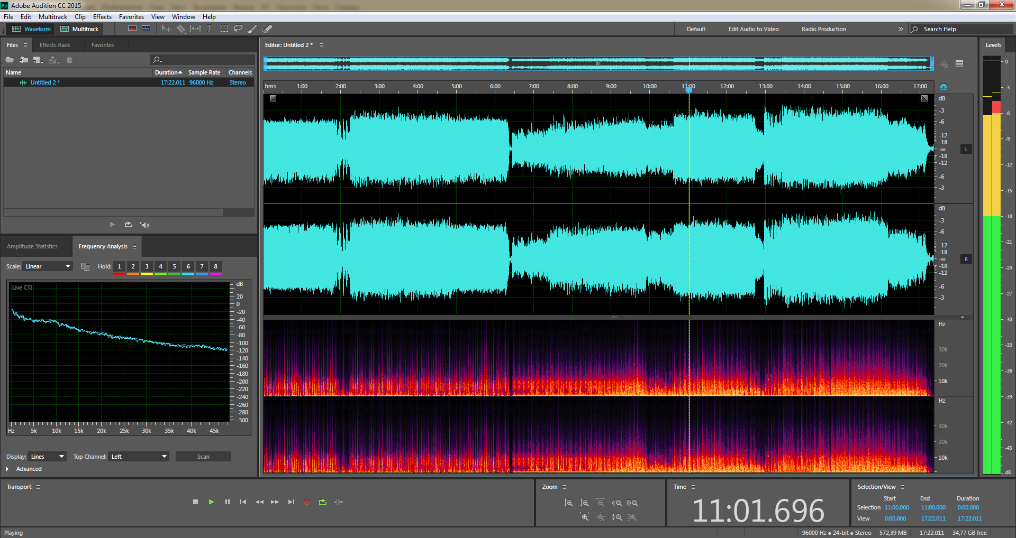1016x538 pixels.
Task: Click the red color bar under Hold 1
Action: 119,274
